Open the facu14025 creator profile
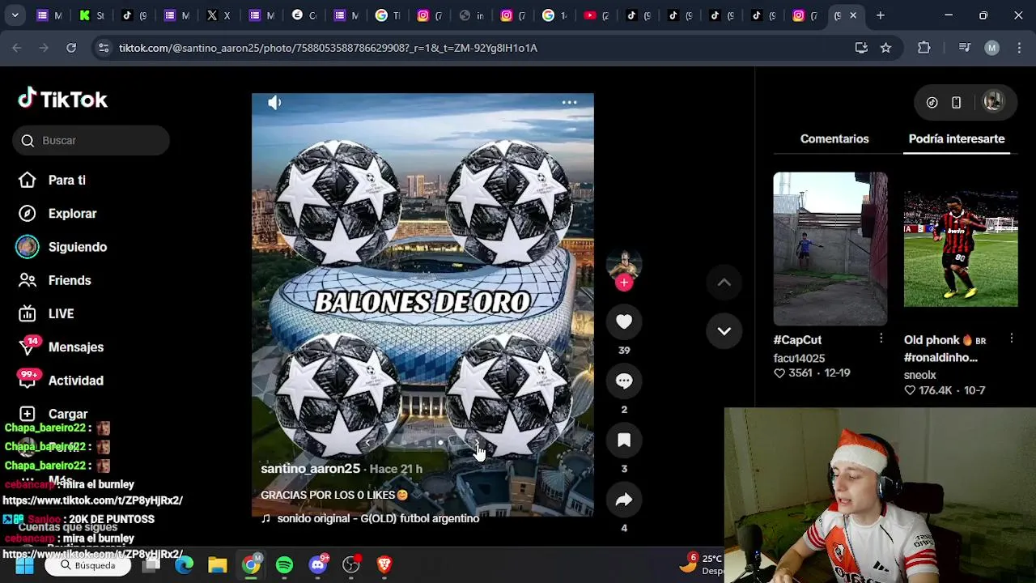Viewport: 1036px width, 583px height. (799, 358)
